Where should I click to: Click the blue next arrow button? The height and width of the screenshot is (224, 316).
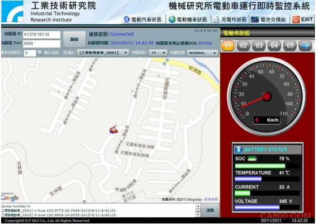tap(305, 46)
